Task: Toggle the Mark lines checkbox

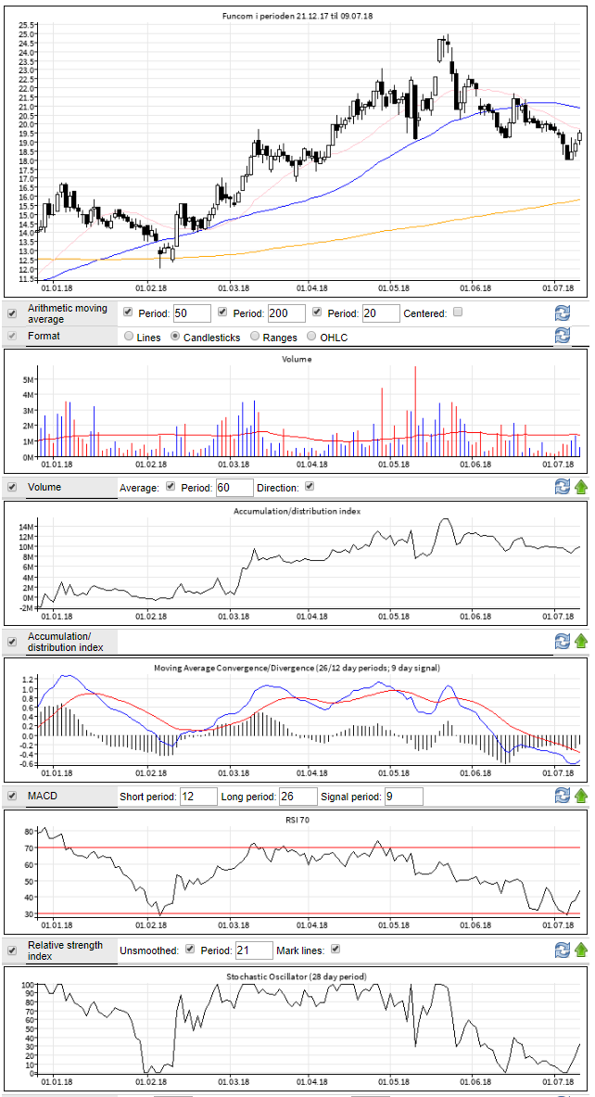Action: [335, 950]
